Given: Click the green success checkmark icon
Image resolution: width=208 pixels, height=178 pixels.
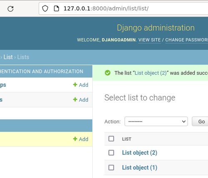Looking at the screenshot, I should 108,73.
